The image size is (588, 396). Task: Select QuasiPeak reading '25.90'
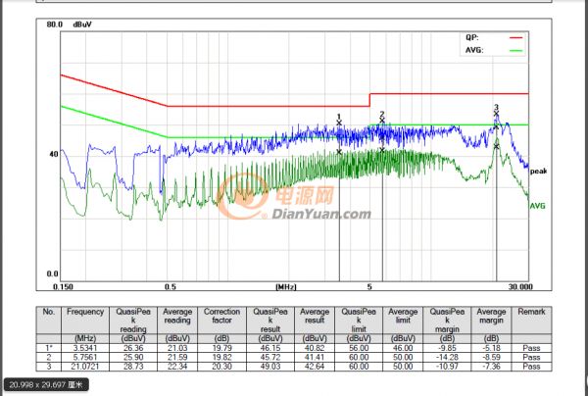pos(133,357)
